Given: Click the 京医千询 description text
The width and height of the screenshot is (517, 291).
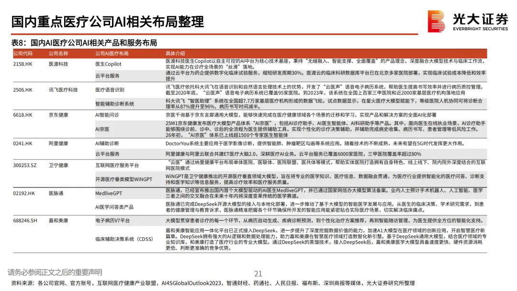Looking at the screenshot, I should click(x=301, y=115).
